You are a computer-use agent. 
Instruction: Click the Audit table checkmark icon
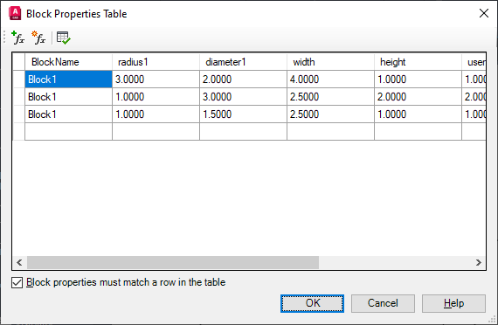[x=63, y=38]
